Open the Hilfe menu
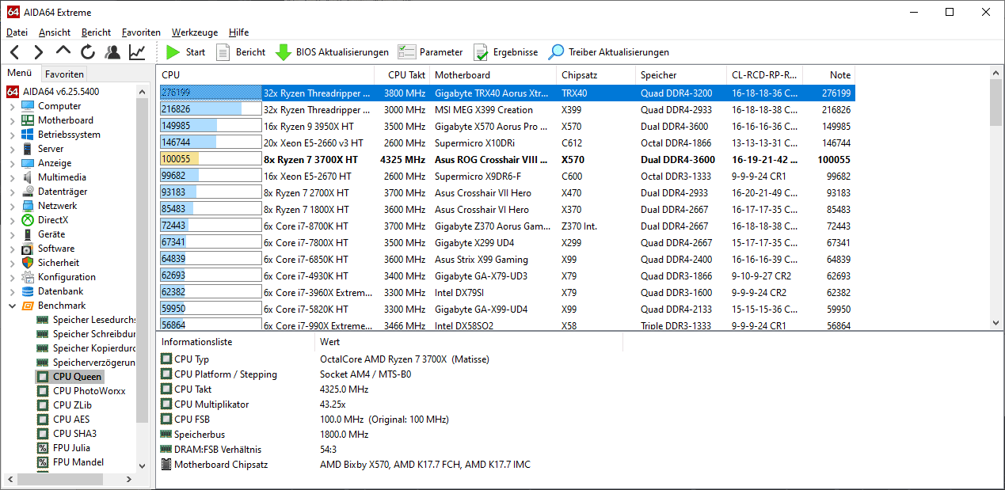This screenshot has height=490, width=1005. click(238, 32)
